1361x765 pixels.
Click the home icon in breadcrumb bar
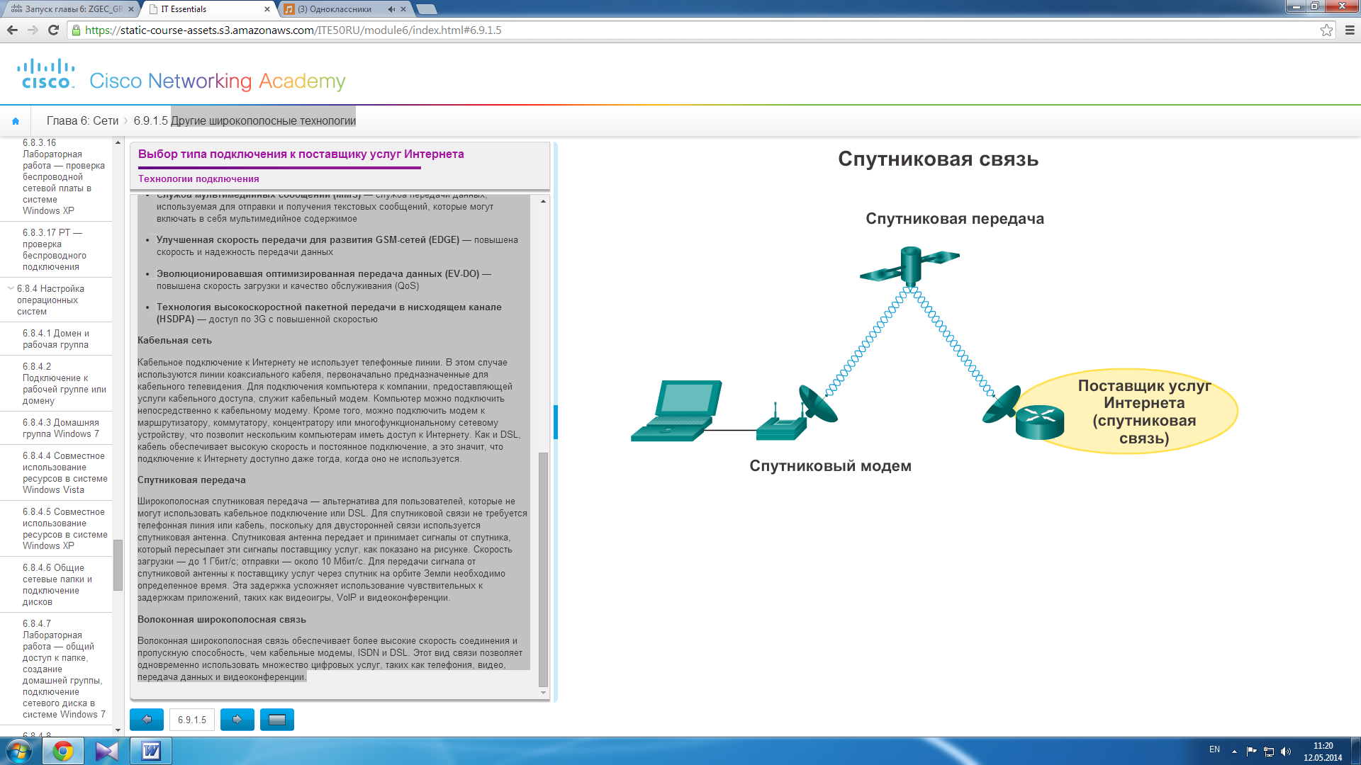pos(16,121)
